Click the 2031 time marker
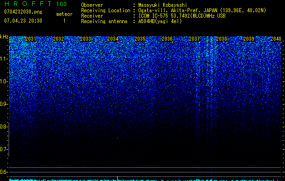285x181 pixels. click(31, 39)
